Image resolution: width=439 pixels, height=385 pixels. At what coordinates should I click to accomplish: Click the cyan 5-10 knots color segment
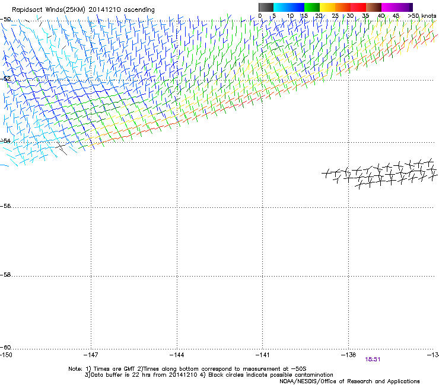coord(281,7)
